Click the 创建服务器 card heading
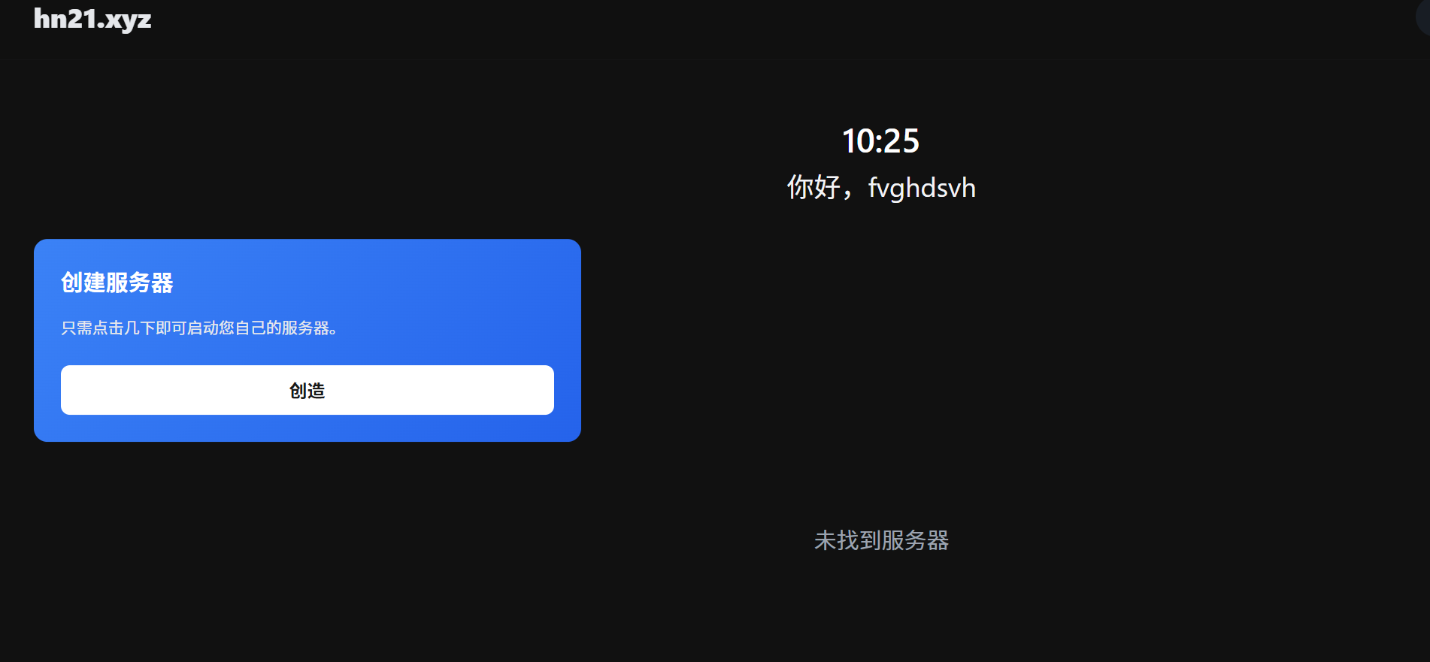 (117, 283)
